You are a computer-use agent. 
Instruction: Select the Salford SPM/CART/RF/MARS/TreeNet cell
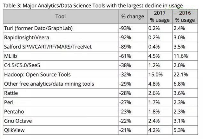click(x=47, y=47)
